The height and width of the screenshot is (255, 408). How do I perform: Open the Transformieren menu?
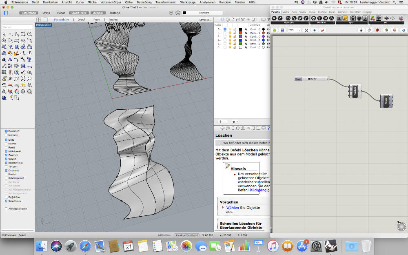click(166, 2)
